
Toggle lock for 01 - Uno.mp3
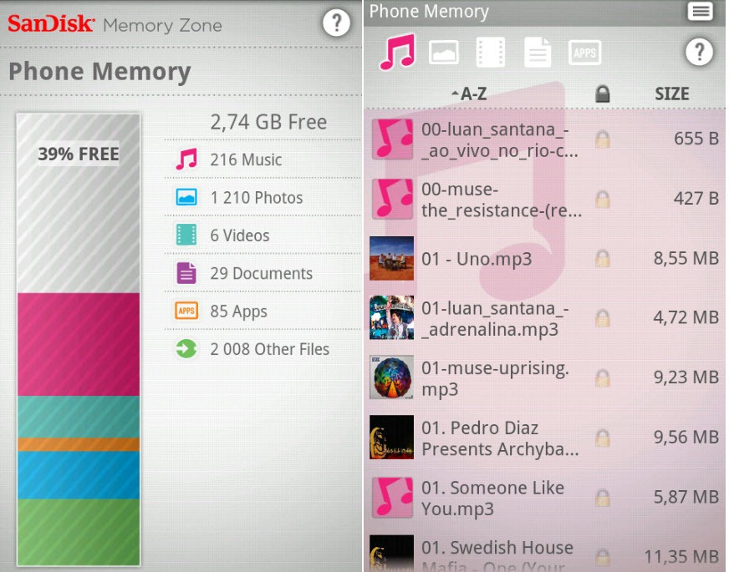point(602,260)
